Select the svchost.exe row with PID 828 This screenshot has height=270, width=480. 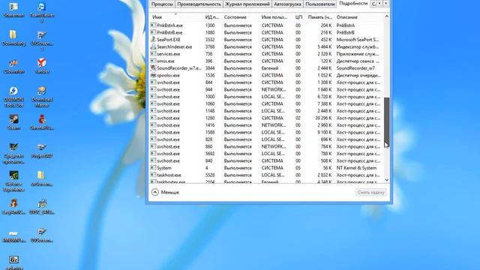pyautogui.click(x=266, y=139)
